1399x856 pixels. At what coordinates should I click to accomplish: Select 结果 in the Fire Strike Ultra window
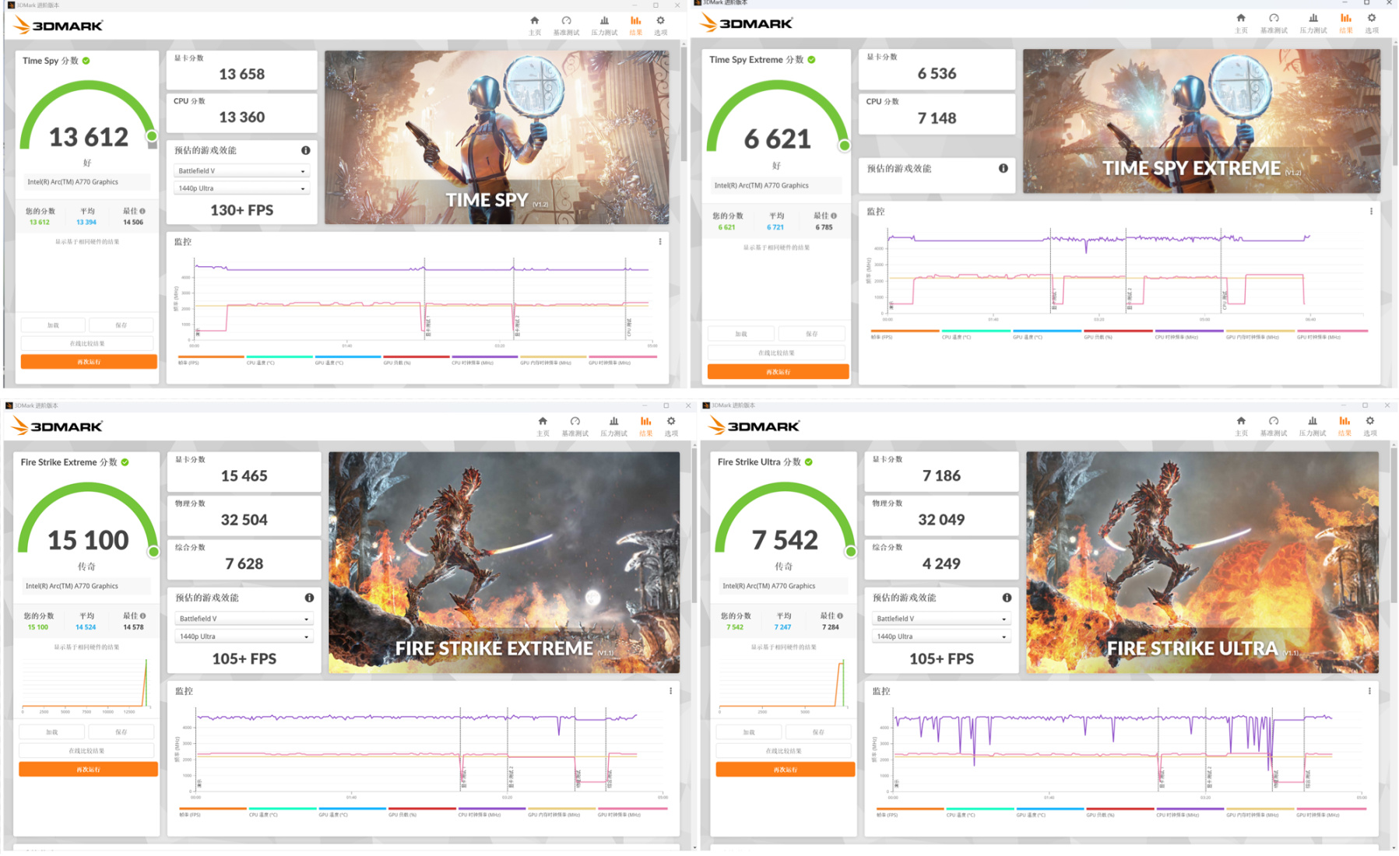click(1345, 426)
